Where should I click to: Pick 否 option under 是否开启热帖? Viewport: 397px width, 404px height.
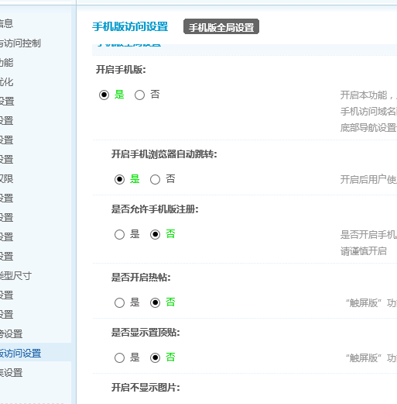[x=155, y=302]
